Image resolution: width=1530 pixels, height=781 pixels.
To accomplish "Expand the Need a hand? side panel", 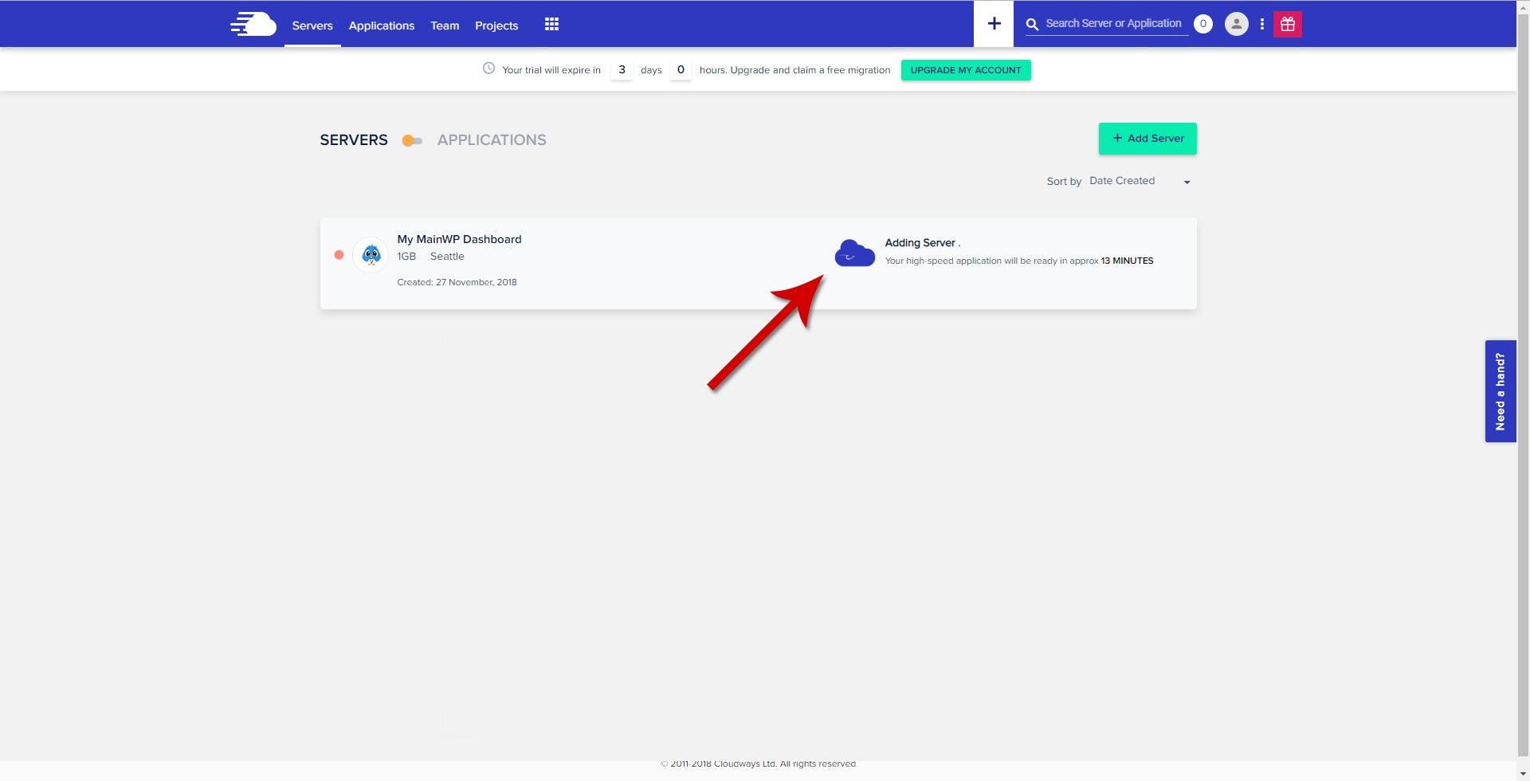I will click(x=1501, y=390).
